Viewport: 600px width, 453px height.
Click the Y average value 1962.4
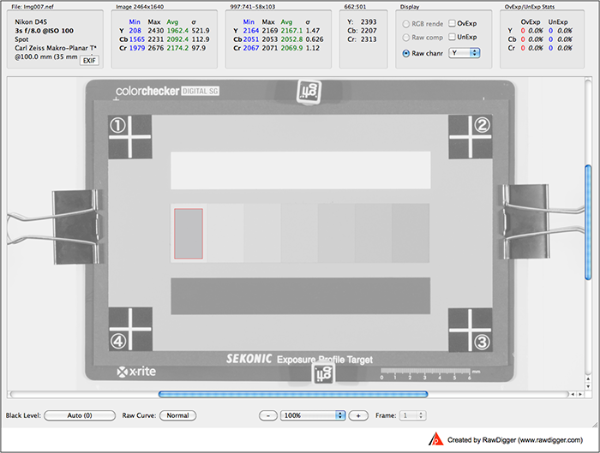(177, 31)
